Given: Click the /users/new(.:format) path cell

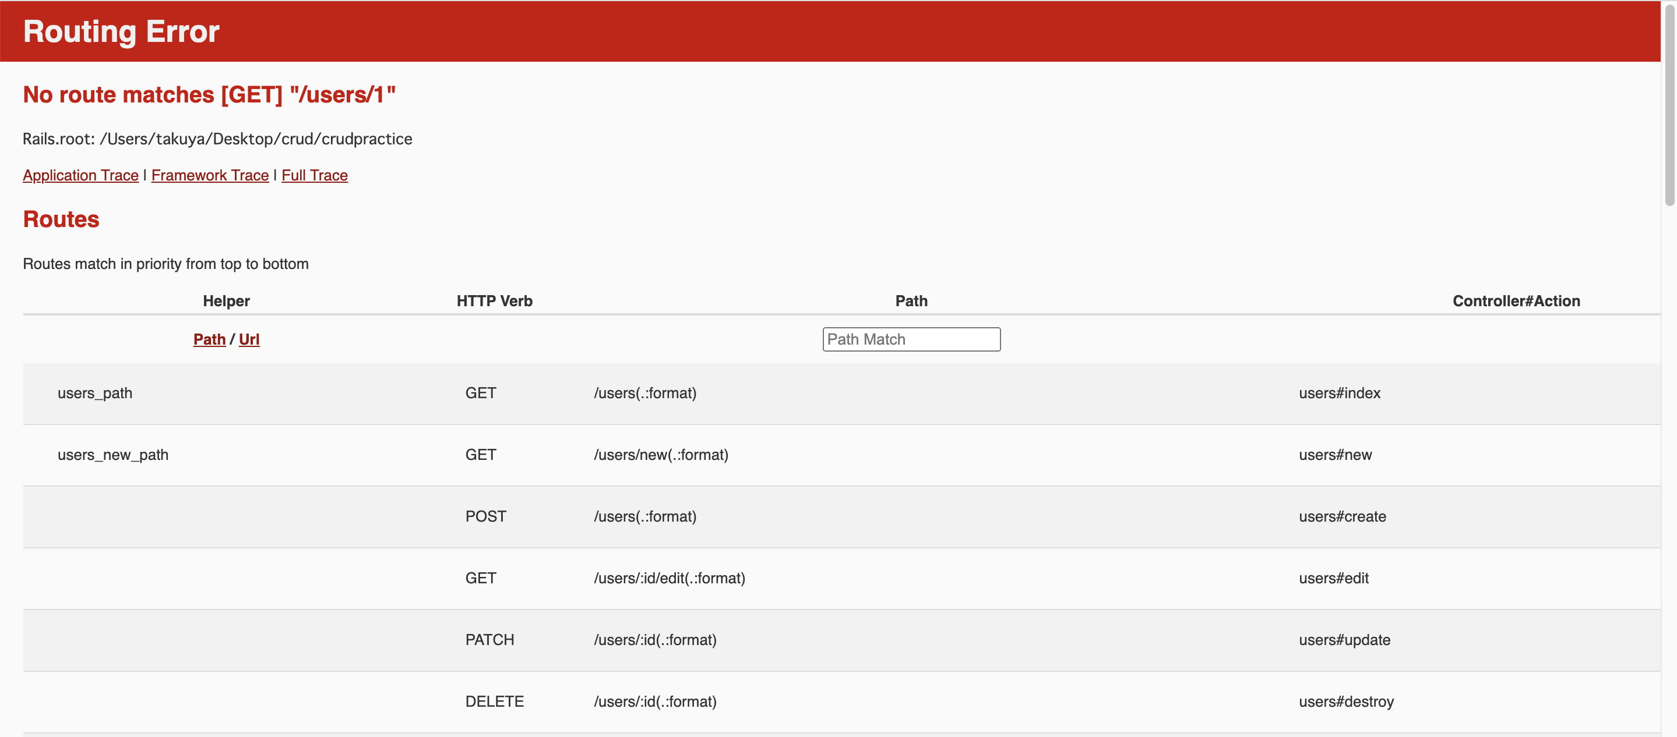Looking at the screenshot, I should pyautogui.click(x=660, y=455).
